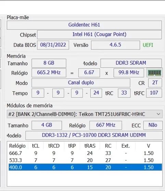This screenshot has height=191, width=165.
Task: Click the Relógio column header in timings table
Action: pos(17,146)
